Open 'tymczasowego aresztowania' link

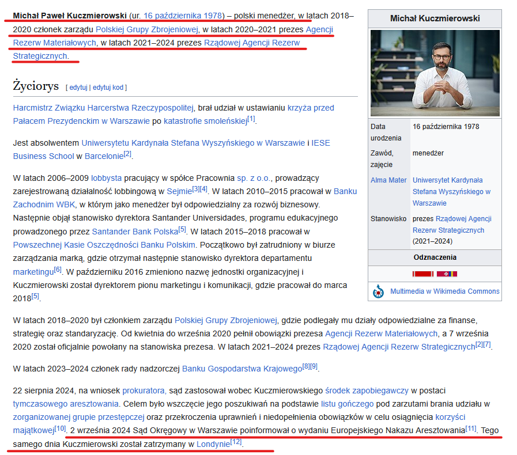pos(66,404)
